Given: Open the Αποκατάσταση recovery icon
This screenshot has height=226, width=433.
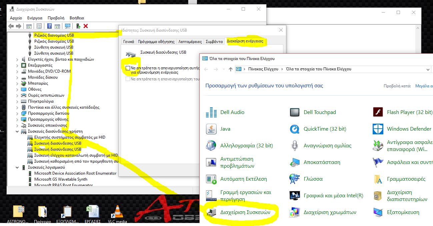Looking at the screenshot, I should (x=295, y=162).
